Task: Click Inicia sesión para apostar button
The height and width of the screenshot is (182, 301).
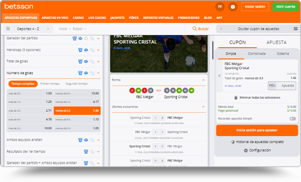Action: click(257, 130)
